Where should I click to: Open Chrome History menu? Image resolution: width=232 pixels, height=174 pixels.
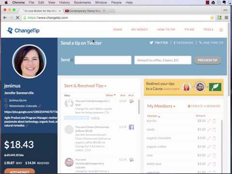[64, 2]
